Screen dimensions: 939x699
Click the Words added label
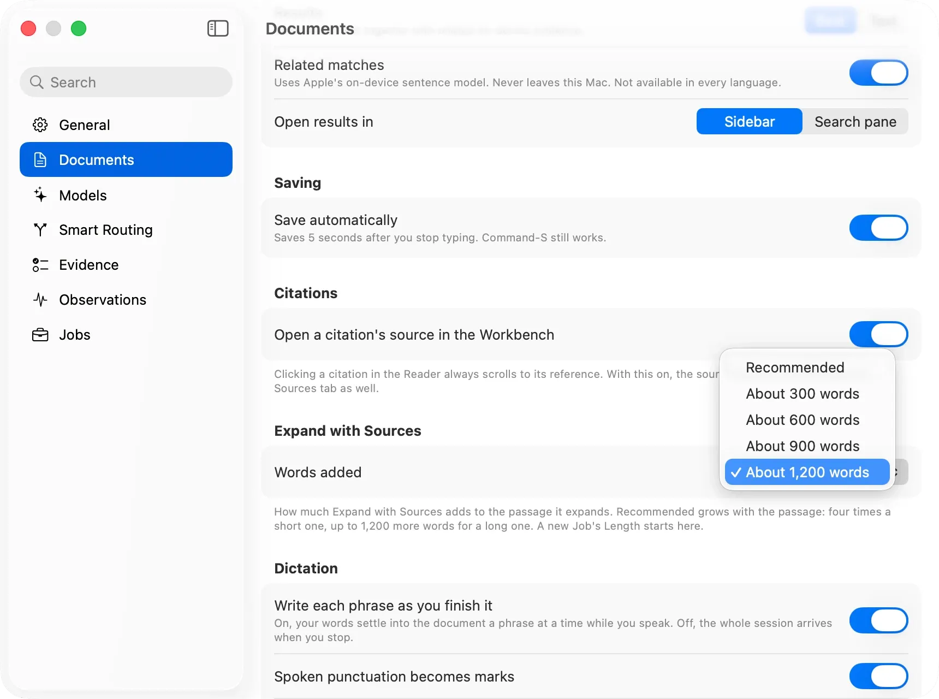point(318,472)
